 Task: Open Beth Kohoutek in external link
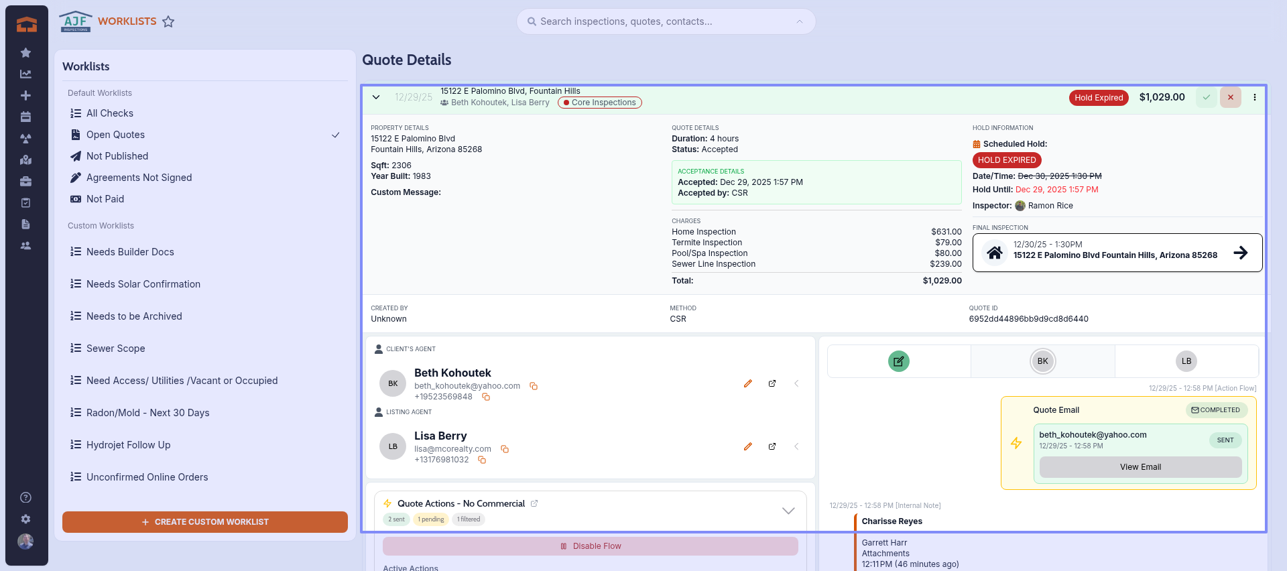tap(772, 383)
